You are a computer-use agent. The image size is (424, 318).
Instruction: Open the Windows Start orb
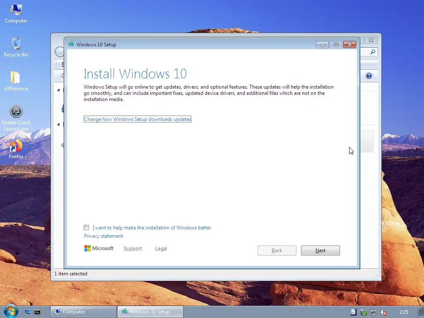point(11,311)
